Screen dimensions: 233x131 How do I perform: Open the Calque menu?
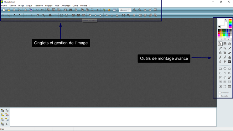[29, 6]
